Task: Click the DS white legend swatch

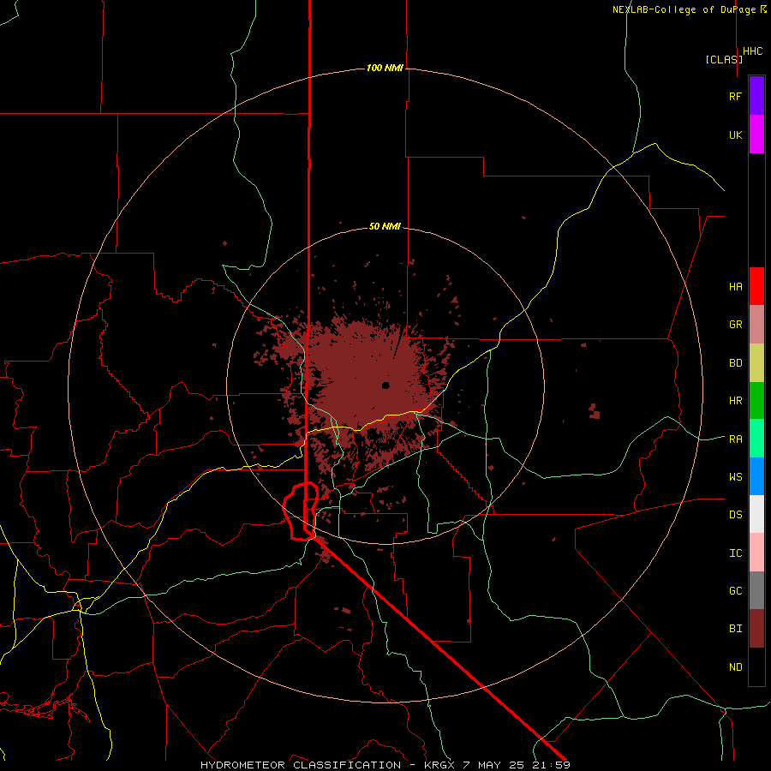Action: 756,514
